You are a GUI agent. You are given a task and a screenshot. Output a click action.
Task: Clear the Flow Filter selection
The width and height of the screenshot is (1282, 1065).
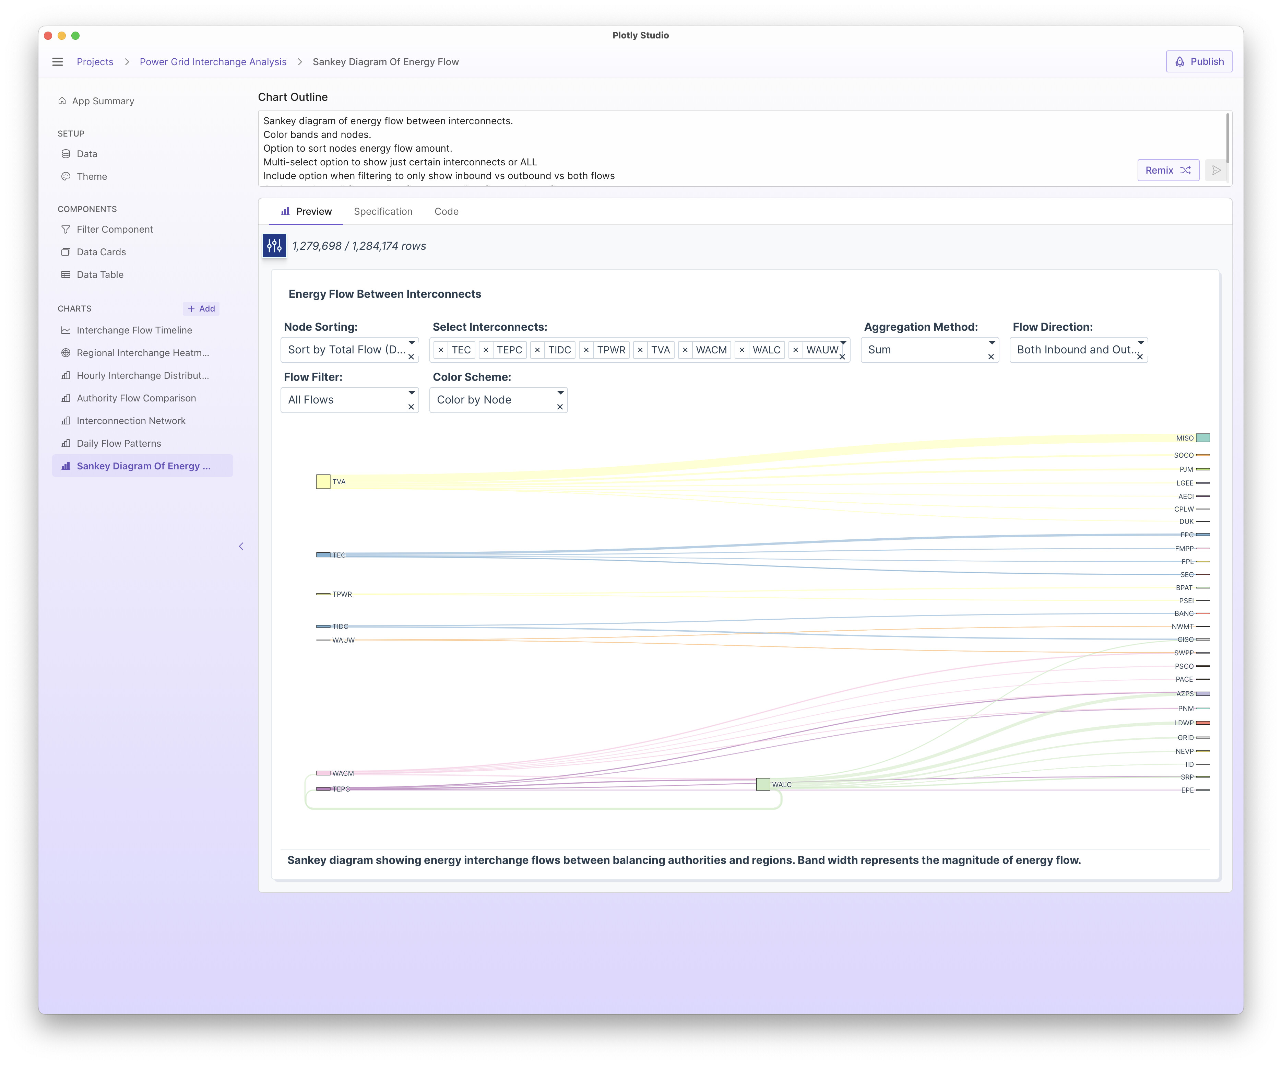click(411, 407)
